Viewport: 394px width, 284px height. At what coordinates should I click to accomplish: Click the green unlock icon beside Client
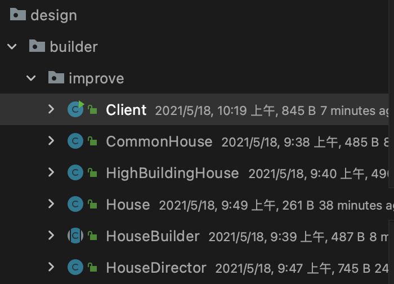[x=92, y=109]
